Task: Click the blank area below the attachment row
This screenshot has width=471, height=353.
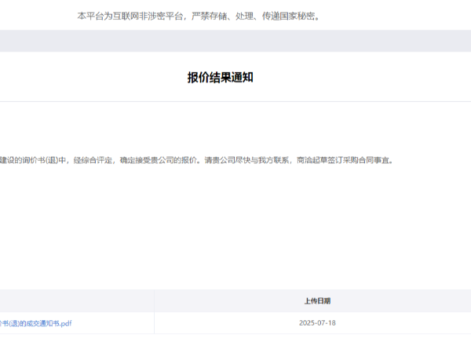Action: point(235,344)
